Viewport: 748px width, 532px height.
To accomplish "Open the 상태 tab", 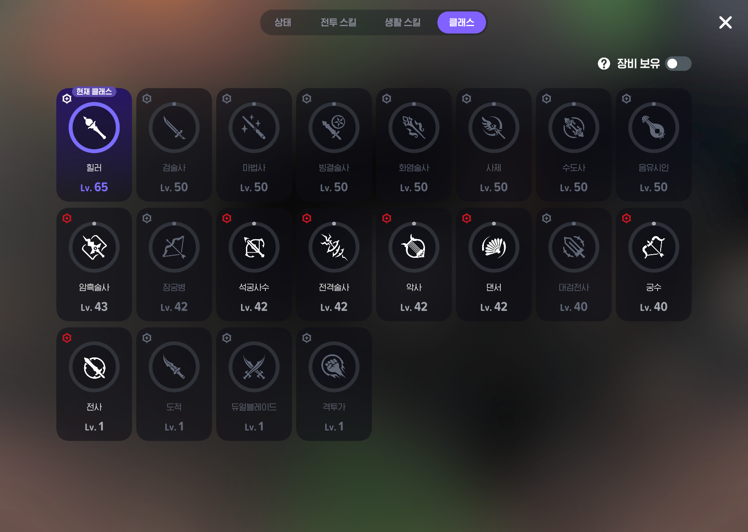I will pos(283,23).
